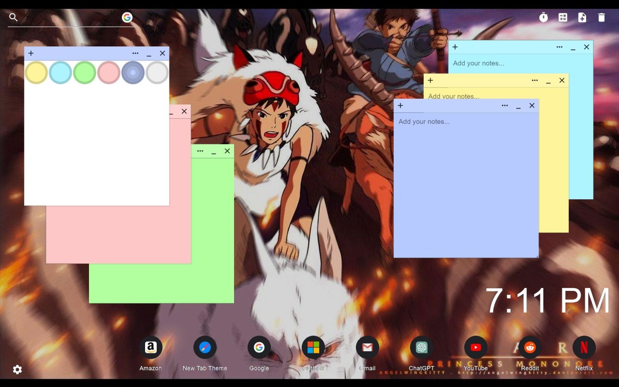The height and width of the screenshot is (387, 619).
Task: Pick the light blue color swatch
Action: tap(60, 73)
